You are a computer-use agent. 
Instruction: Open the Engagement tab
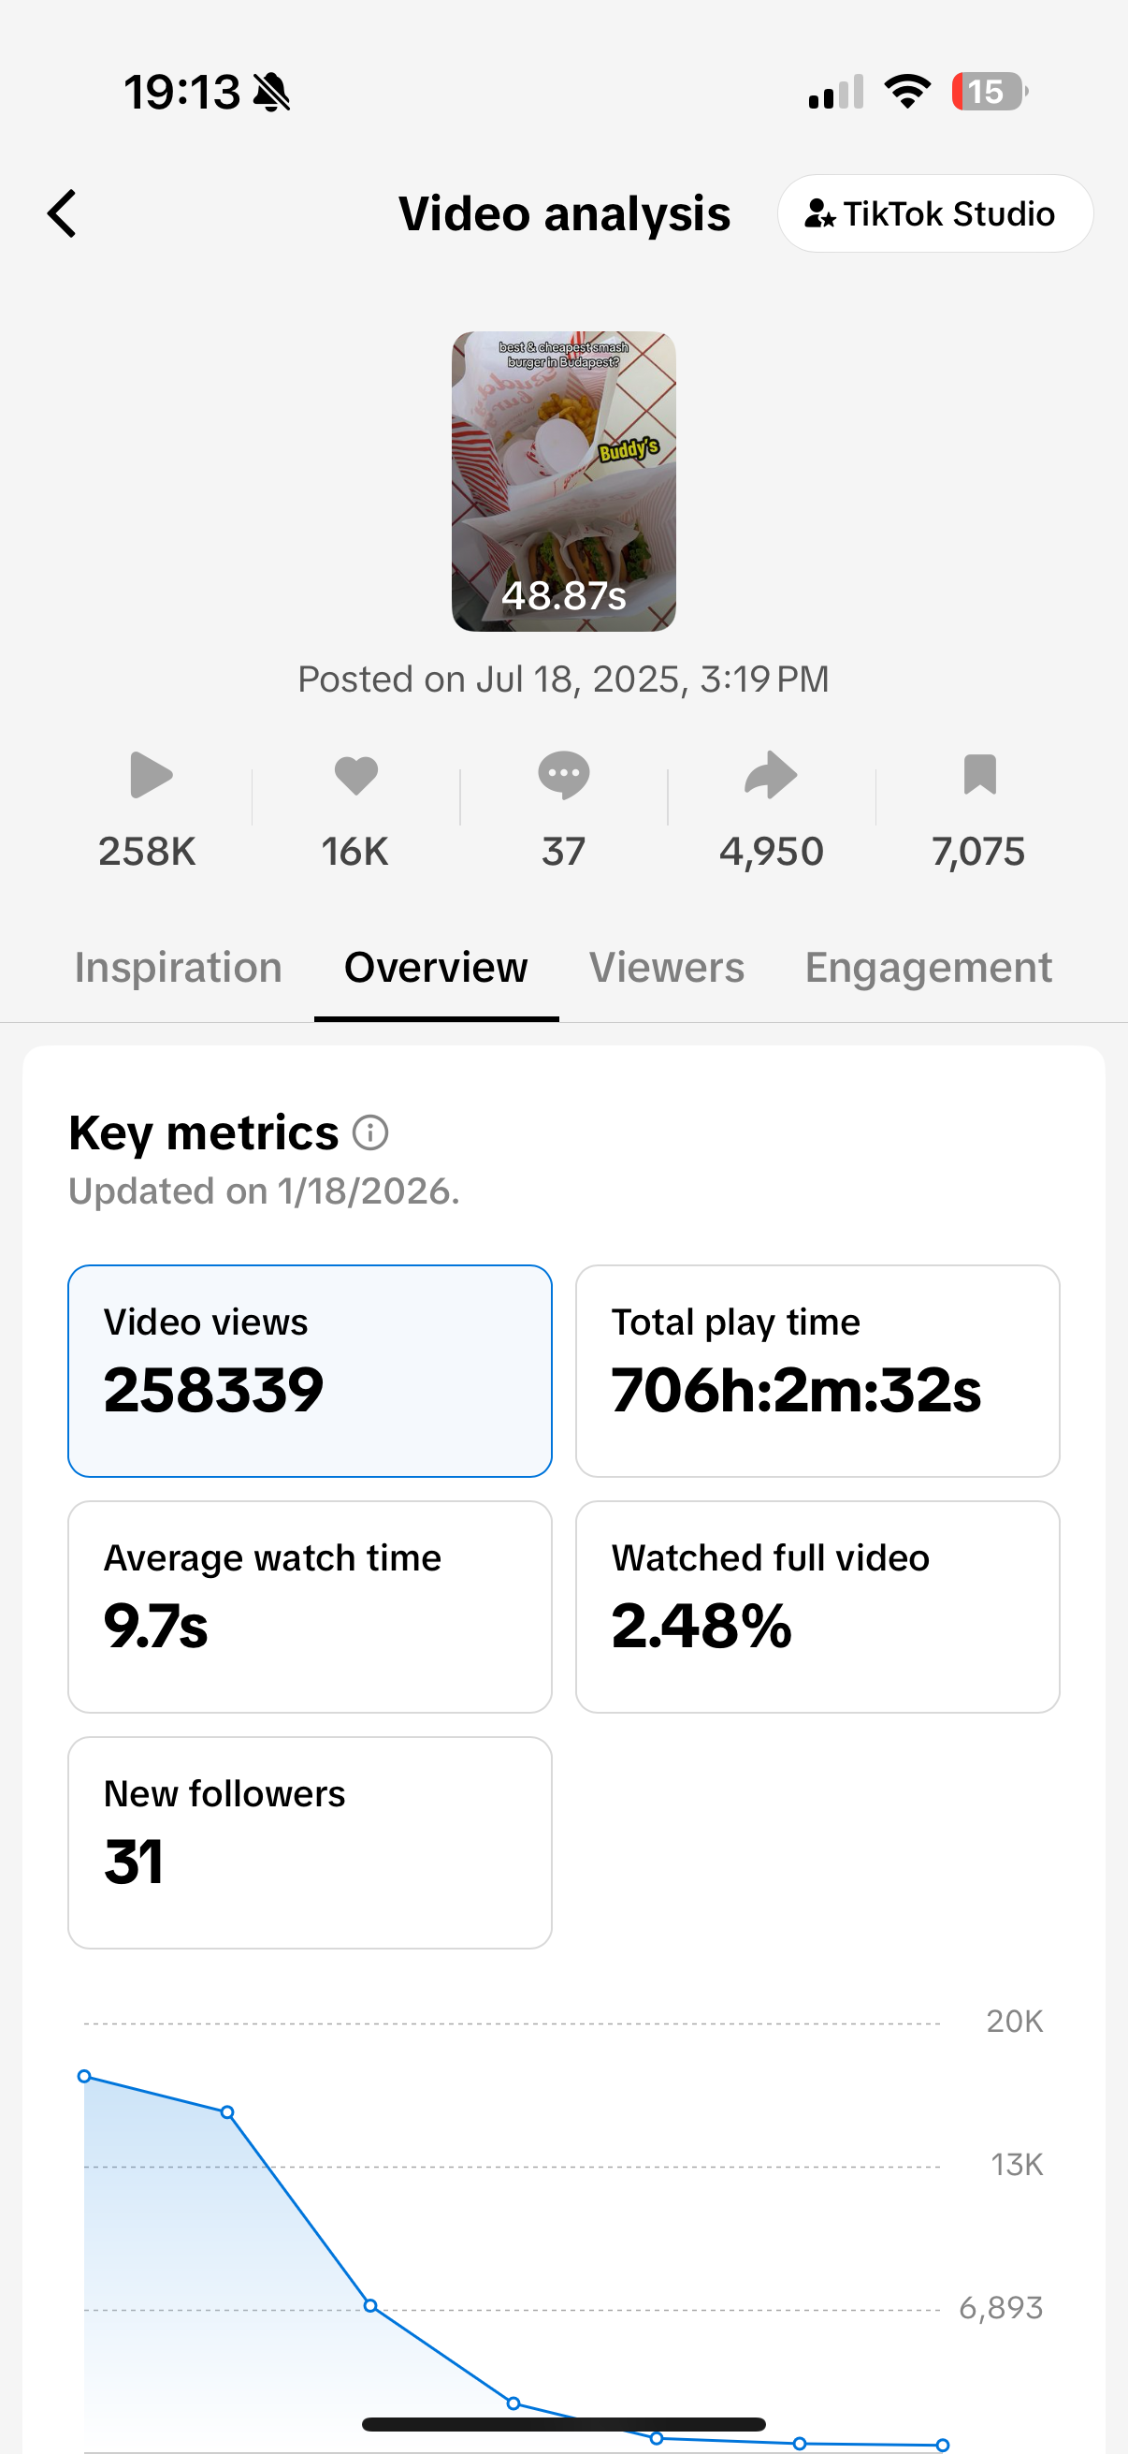click(928, 968)
